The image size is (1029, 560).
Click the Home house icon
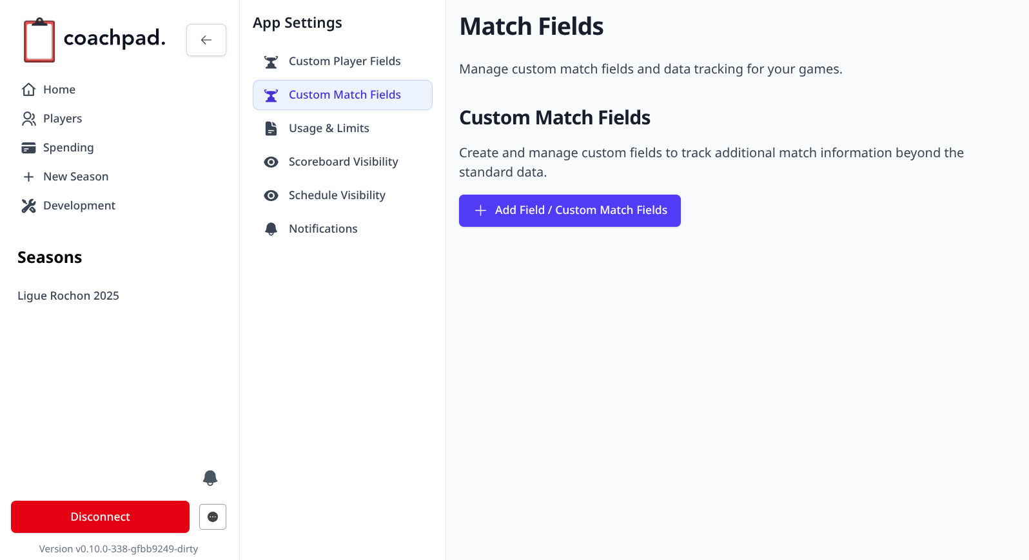pyautogui.click(x=28, y=90)
